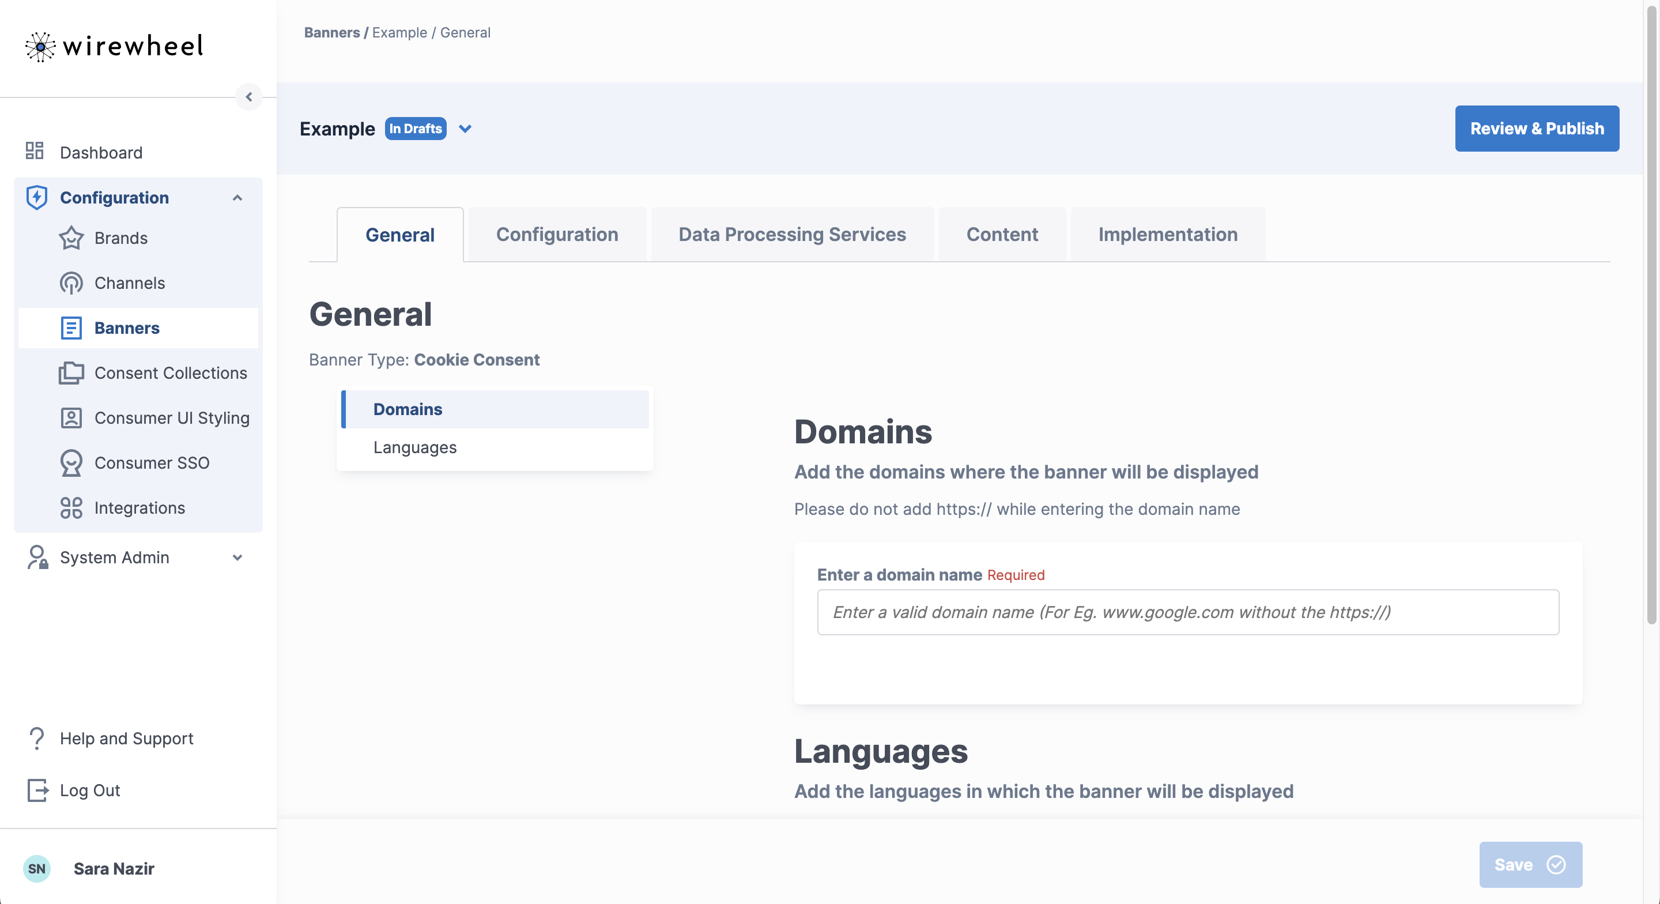Click the Consumer SSO icon

[x=71, y=463]
